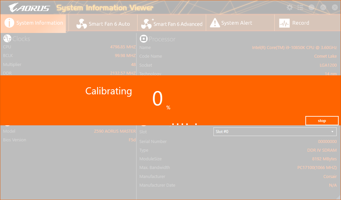Go to the System Alert tab
Image resolution: width=341 pixels, height=200 pixels.
tap(240, 23)
